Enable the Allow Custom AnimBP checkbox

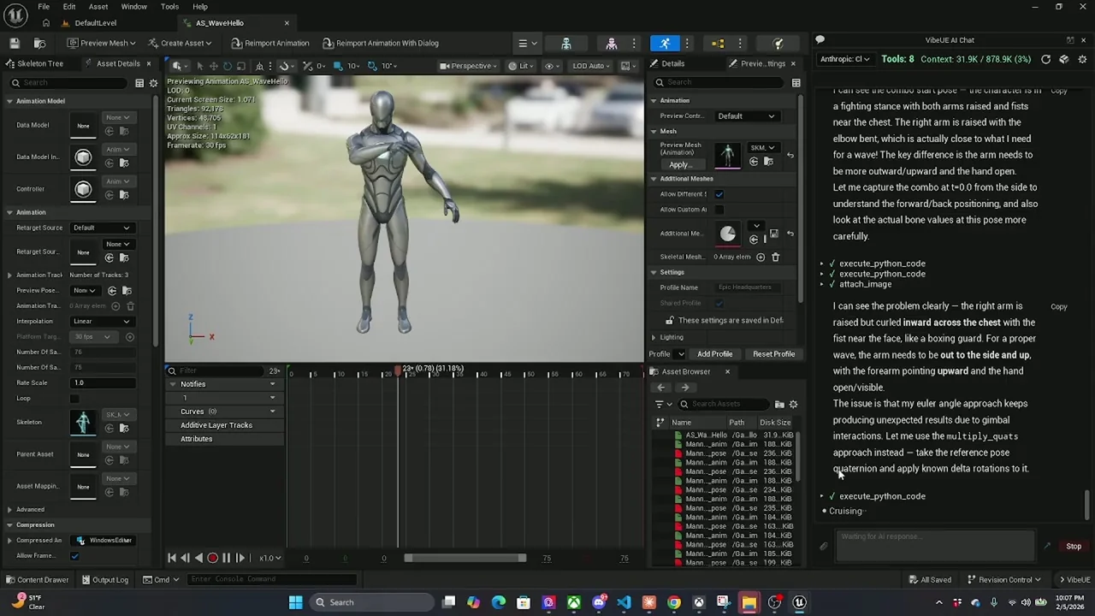click(x=719, y=210)
